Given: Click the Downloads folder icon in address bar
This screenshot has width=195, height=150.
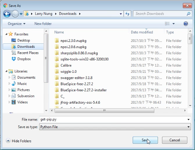Looking at the screenshot, I should (x=26, y=14).
